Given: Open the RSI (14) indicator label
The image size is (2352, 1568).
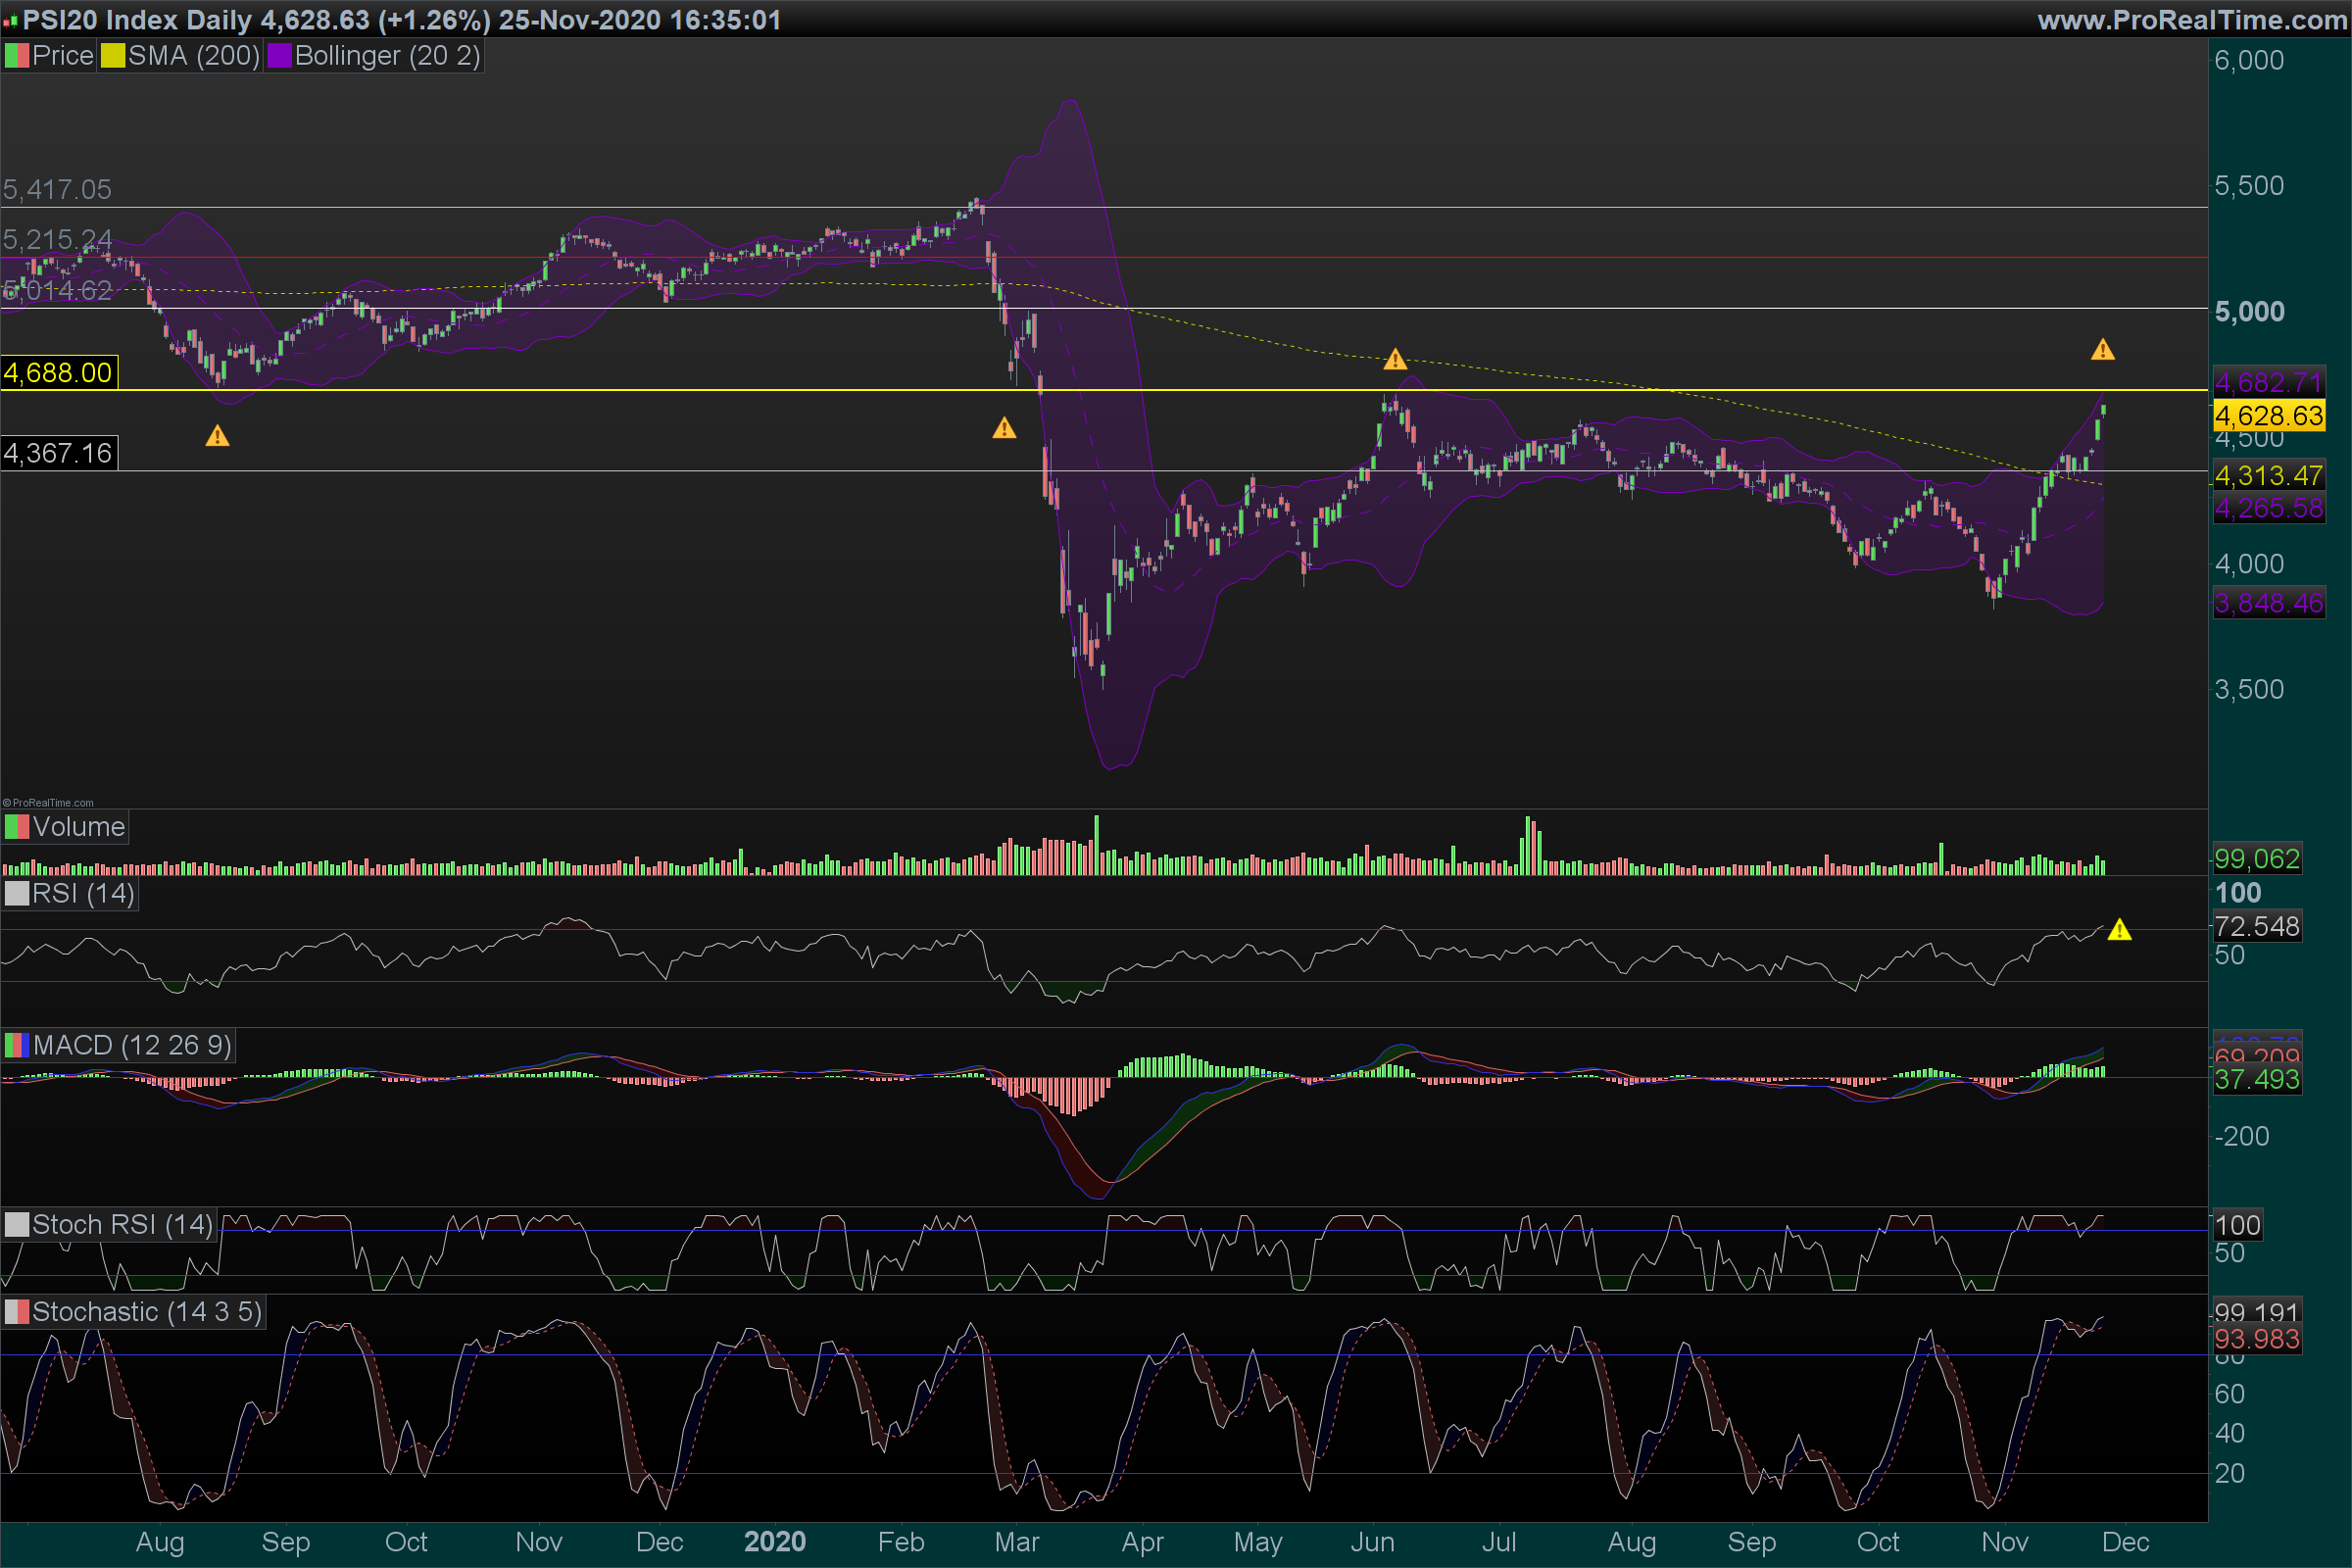Looking at the screenshot, I should pyautogui.click(x=83, y=893).
